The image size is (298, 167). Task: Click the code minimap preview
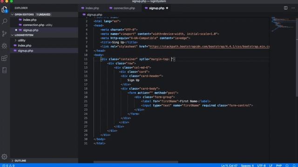click(283, 24)
